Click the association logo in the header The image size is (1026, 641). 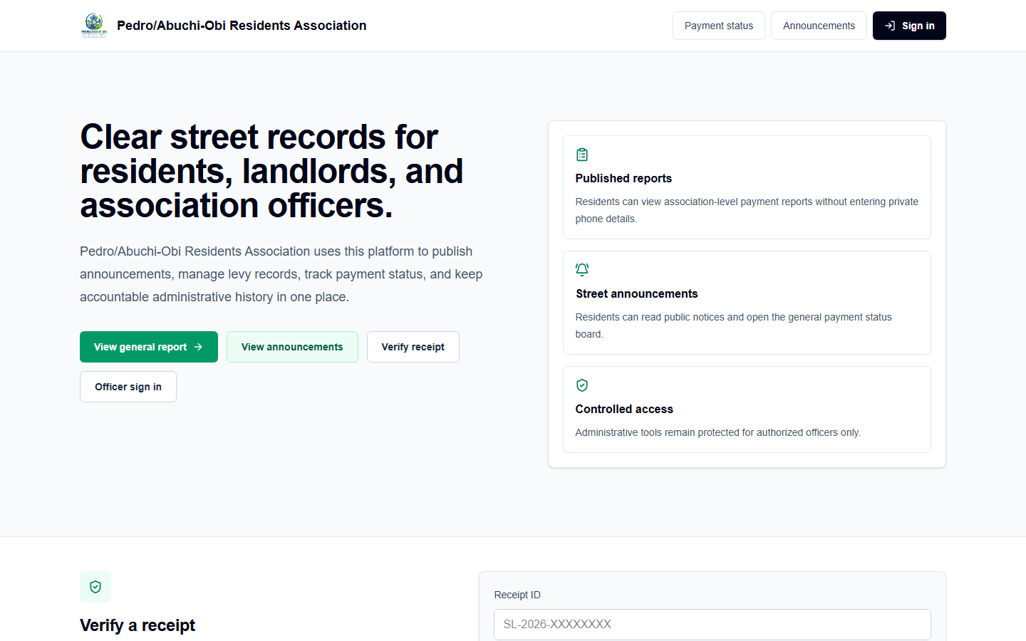pyautogui.click(x=93, y=26)
